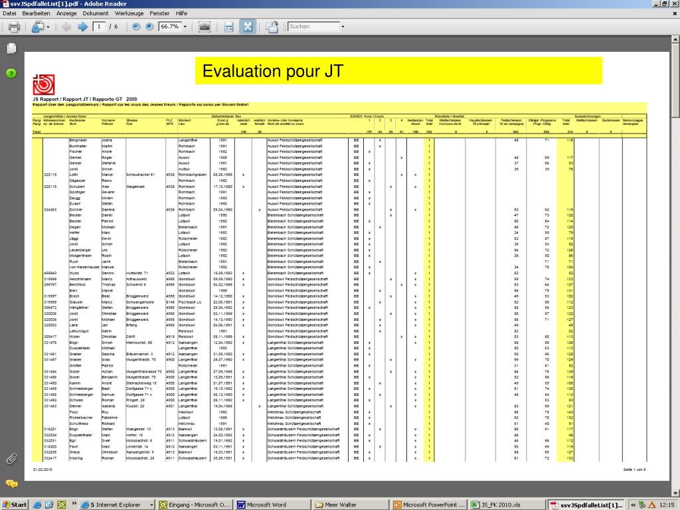This screenshot has height=510, width=680.
Task: Open the zoom percentage dropdown arrow
Action: (185, 27)
